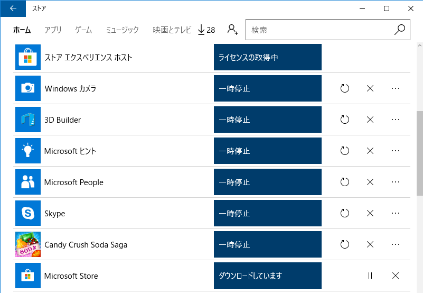423x293 pixels.
Task: Open the account sign-in icon
Action: click(232, 30)
